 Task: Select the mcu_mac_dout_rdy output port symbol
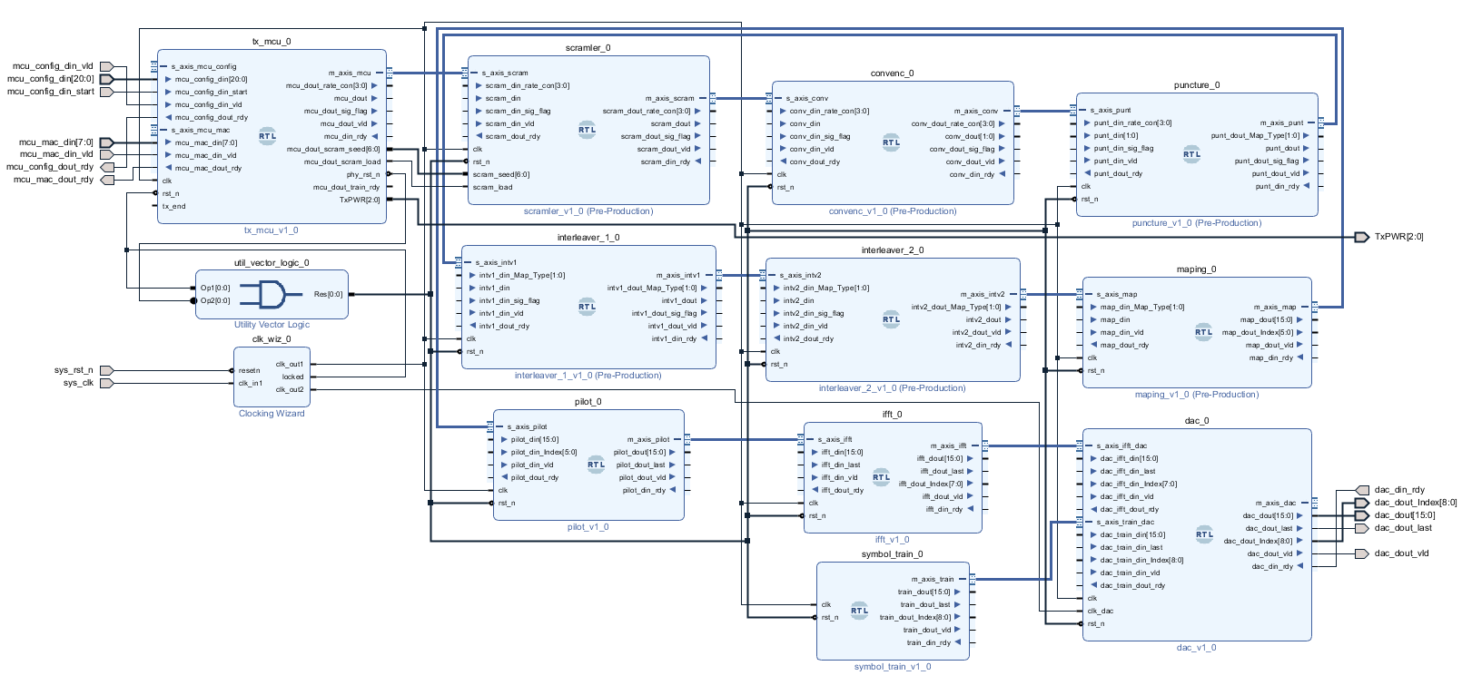click(107, 180)
